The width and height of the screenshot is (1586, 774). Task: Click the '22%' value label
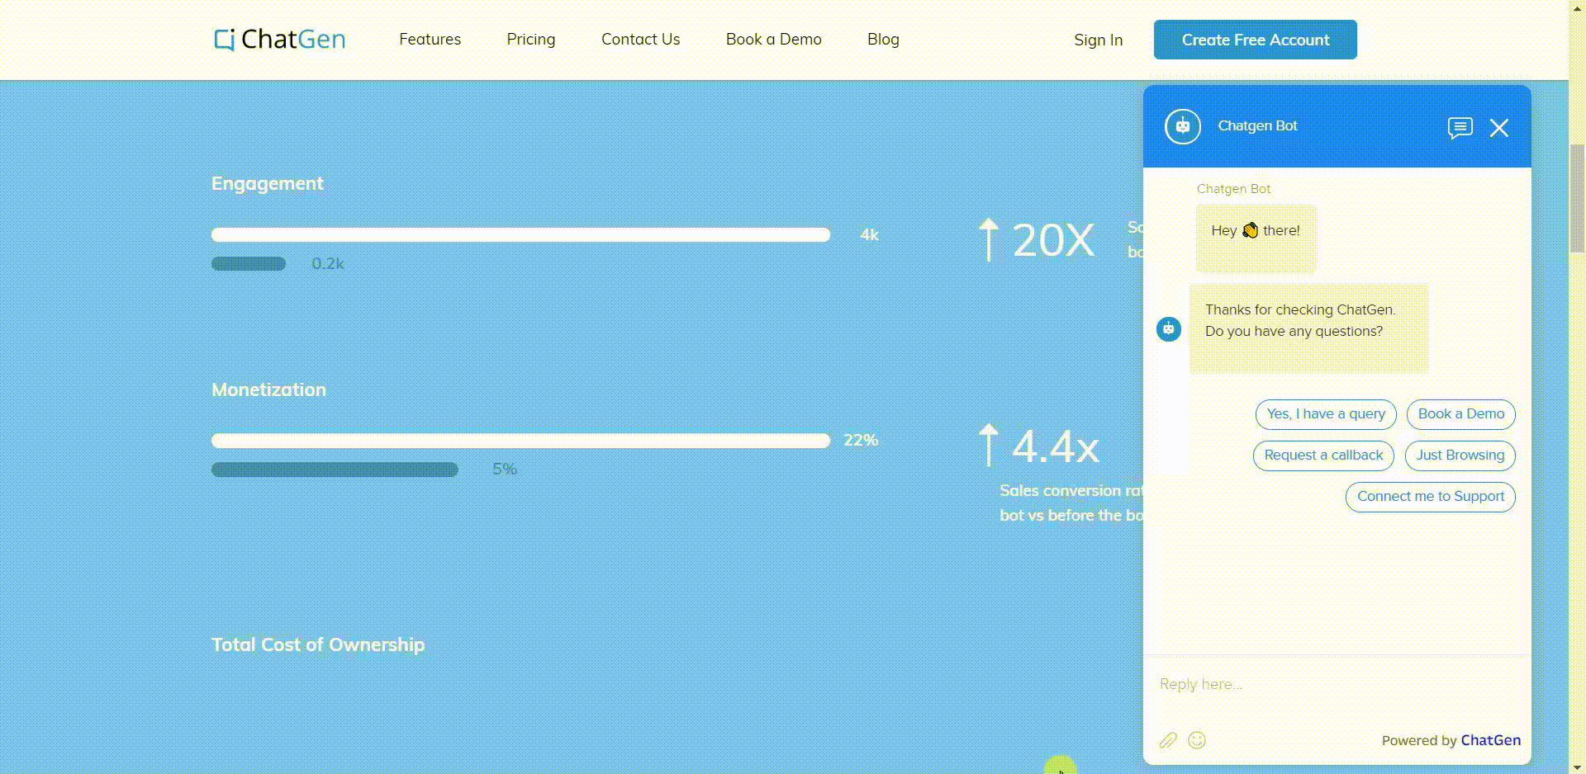861,441
